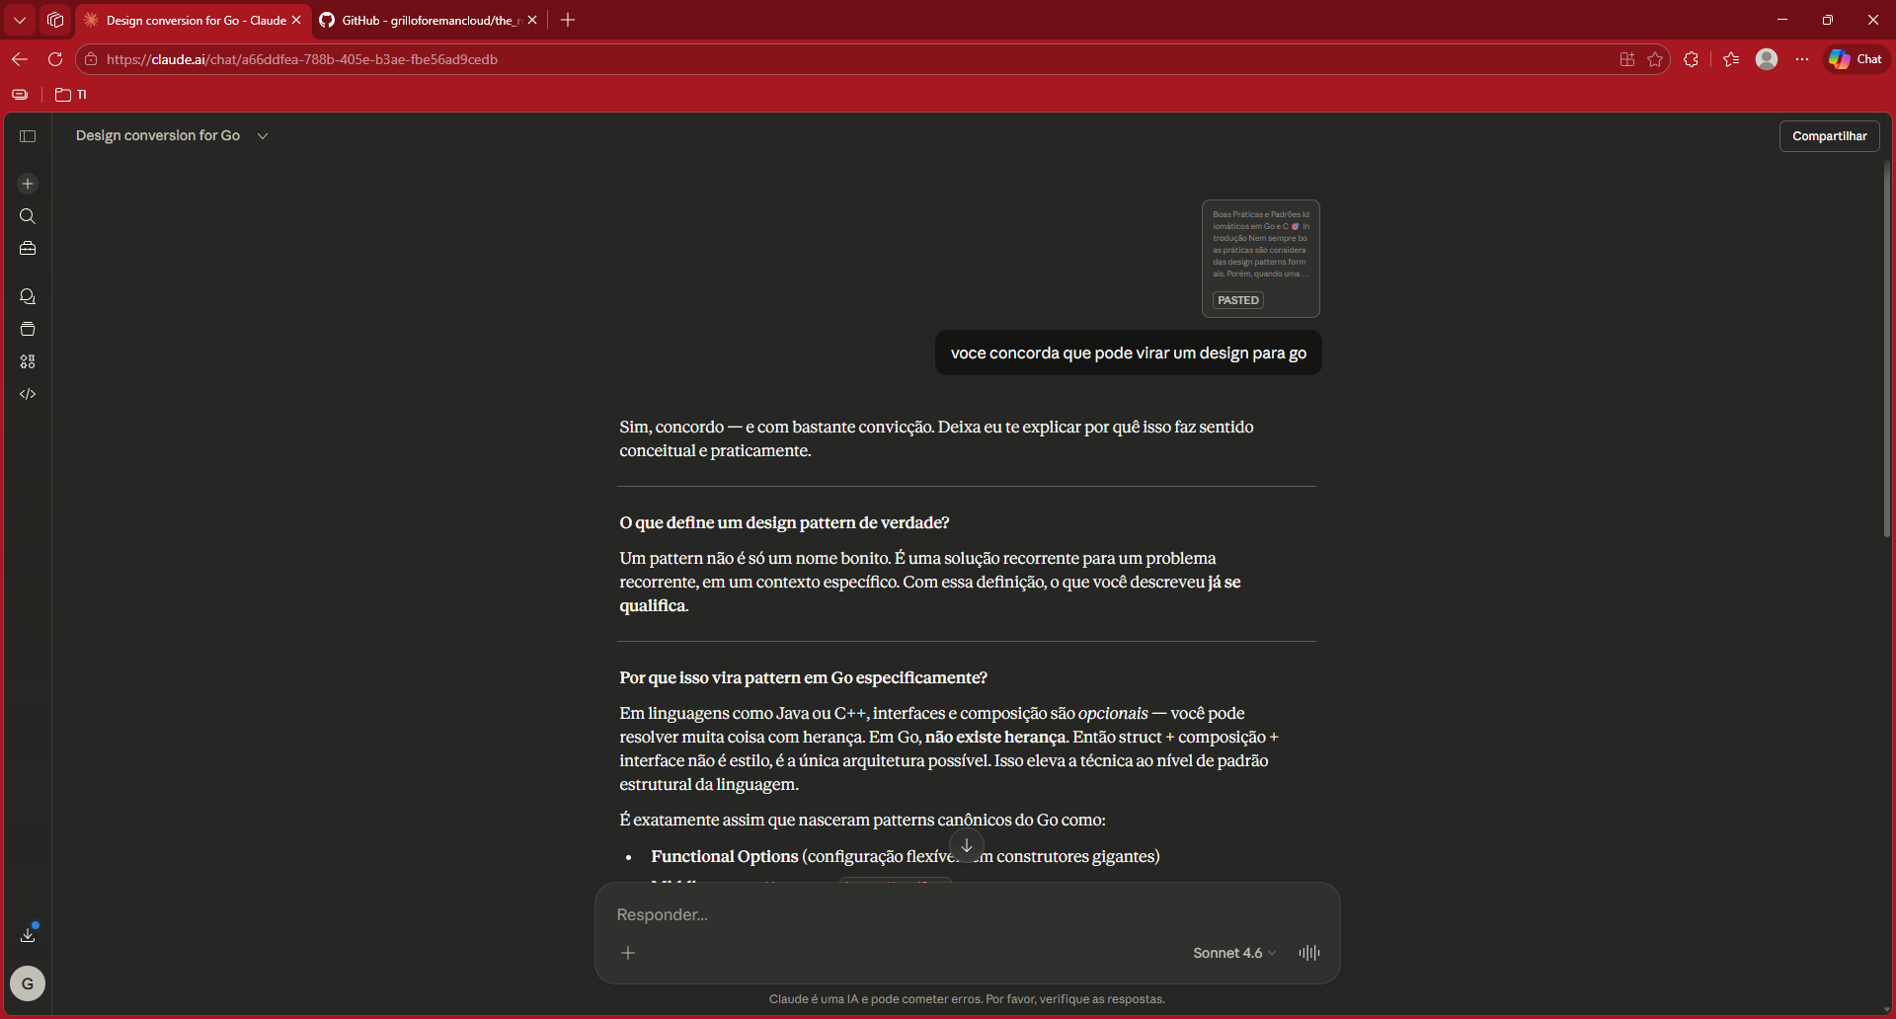
Task: Open the chats history icon in sidebar
Action: (x=28, y=296)
